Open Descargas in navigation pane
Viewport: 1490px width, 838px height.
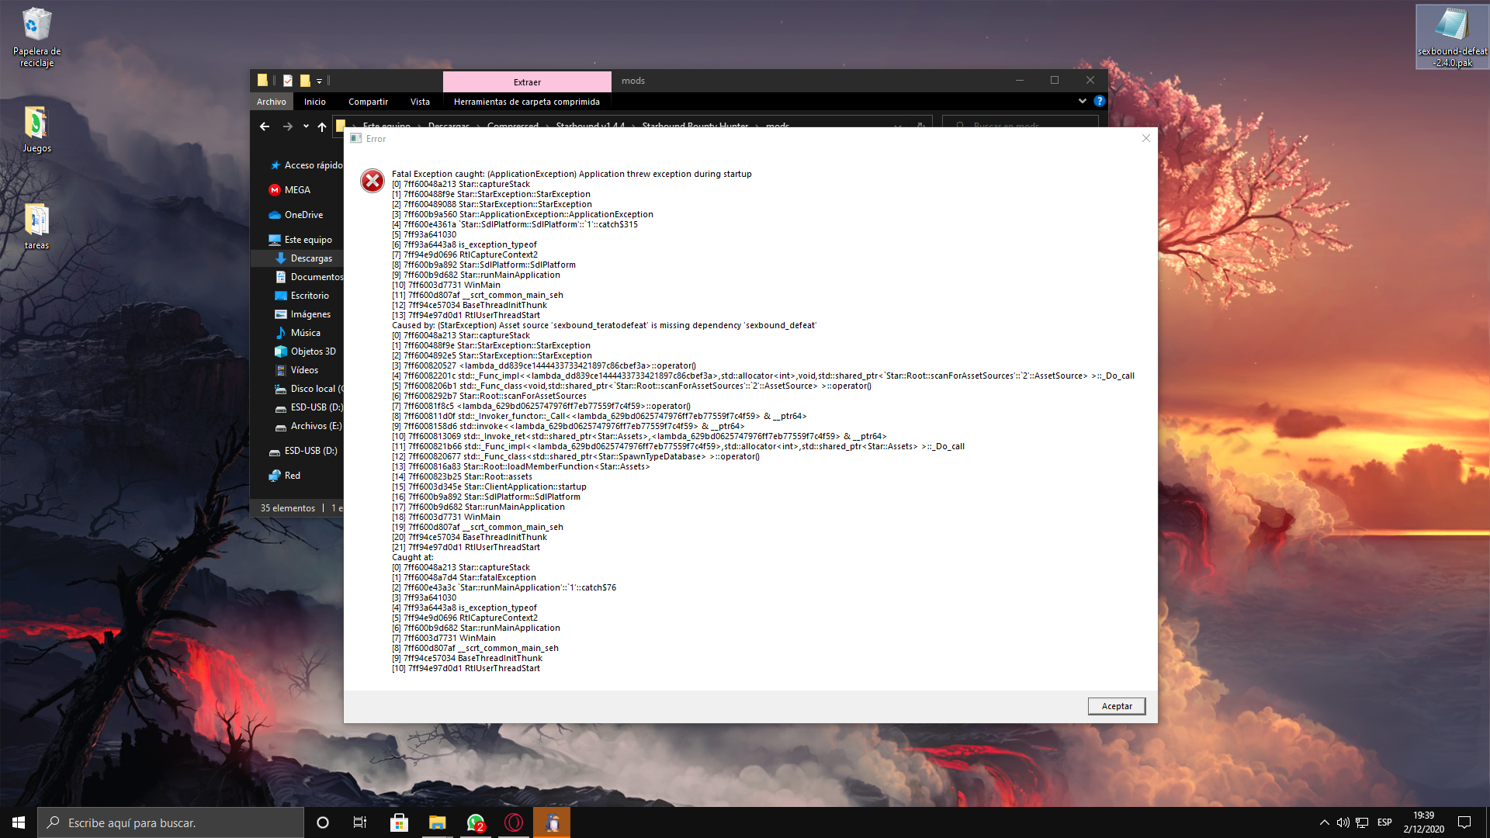[304, 258]
